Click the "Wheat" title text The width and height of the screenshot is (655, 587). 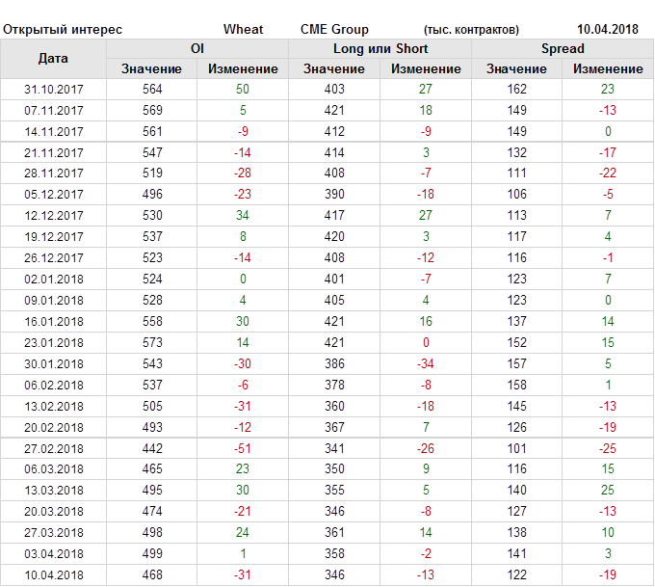pyautogui.click(x=243, y=29)
